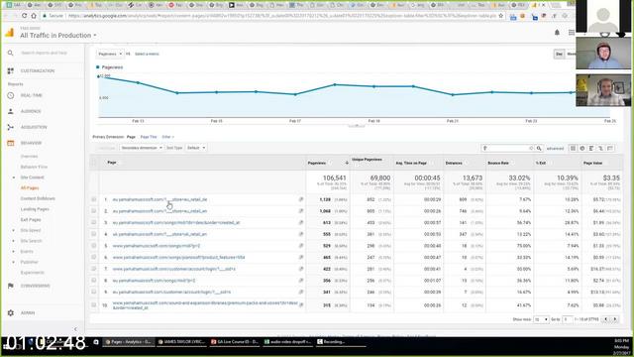Switch to the Comparison view icon
The height and width of the screenshot is (357, 634).
click(x=601, y=148)
